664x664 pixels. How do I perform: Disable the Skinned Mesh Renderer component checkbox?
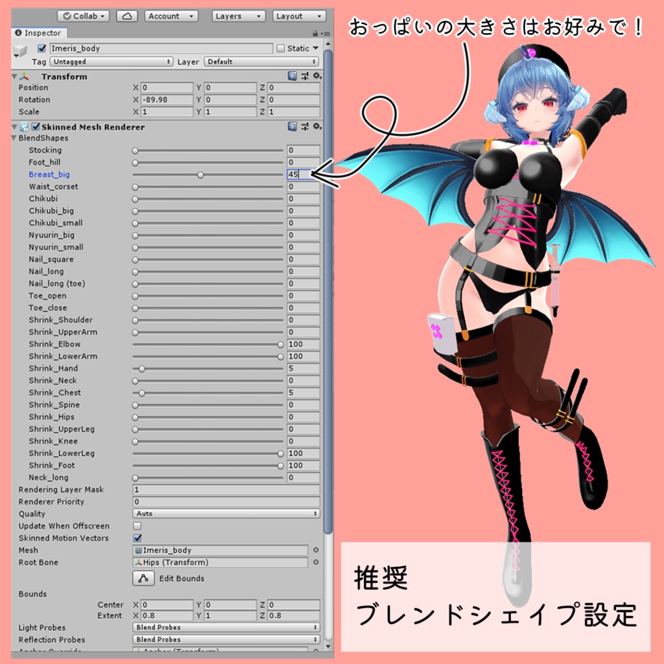click(x=36, y=126)
